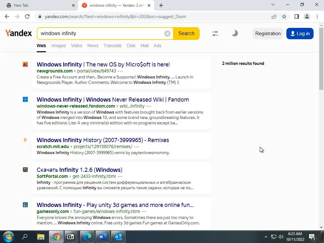The width and height of the screenshot is (324, 243).
Task: Switch to Images search tab
Action: 59,46
